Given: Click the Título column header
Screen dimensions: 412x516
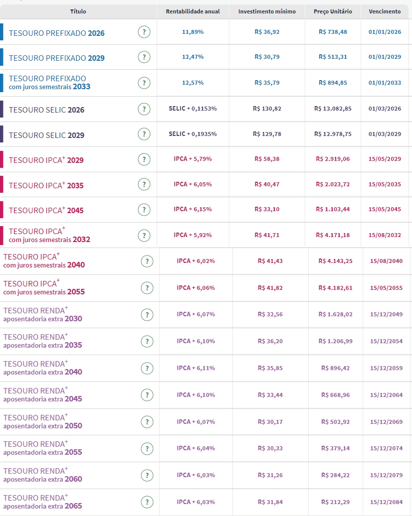Looking at the screenshot, I should point(78,11).
